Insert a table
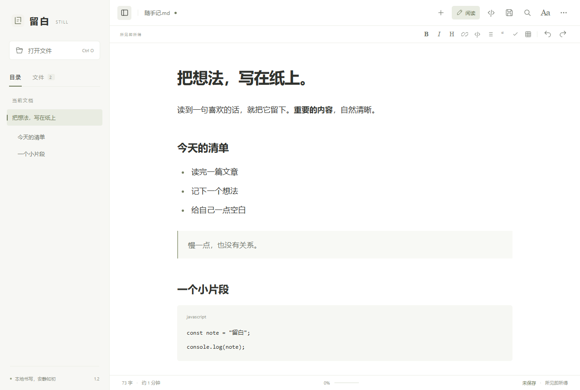580x390 pixels. coord(528,34)
